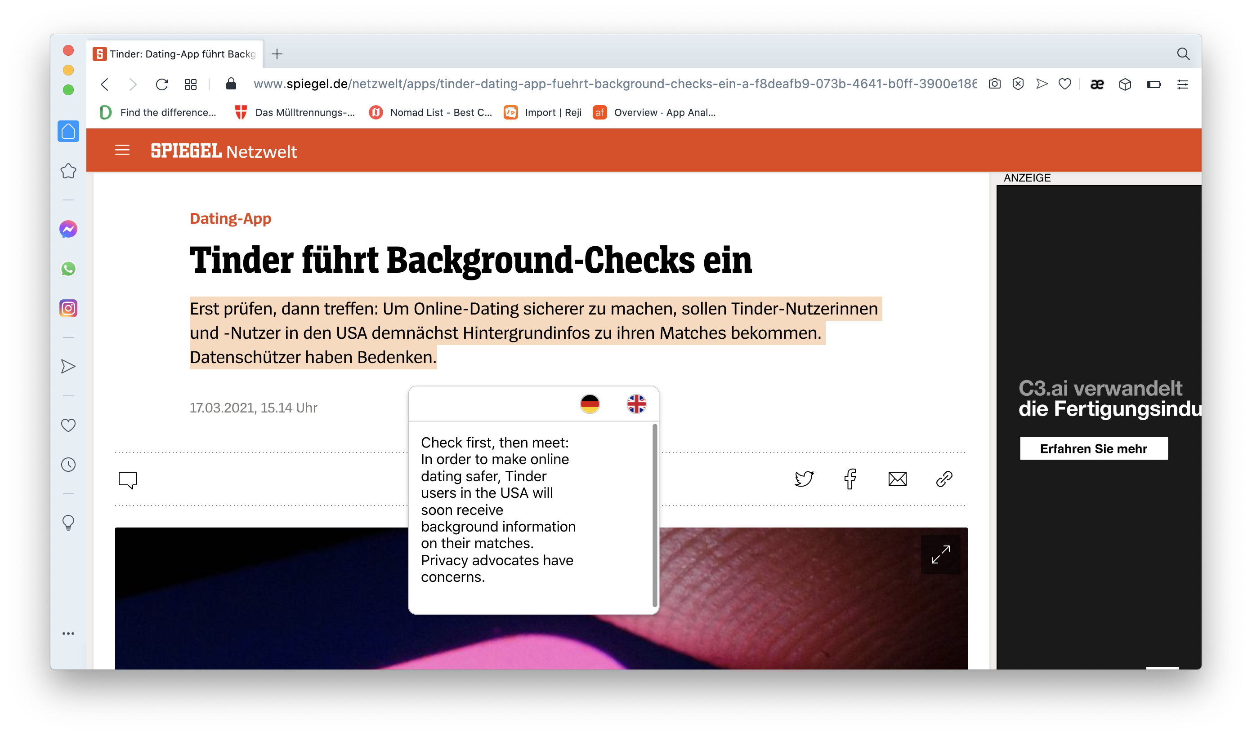Open the Netzwelt section link
1252x736 pixels.
click(261, 151)
